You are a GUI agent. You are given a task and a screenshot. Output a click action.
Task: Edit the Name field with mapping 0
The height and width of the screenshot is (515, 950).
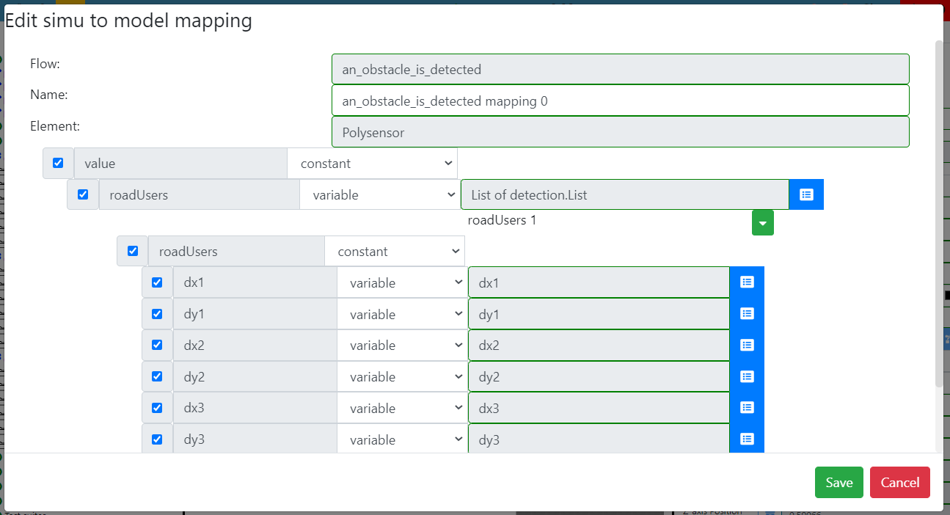(621, 101)
